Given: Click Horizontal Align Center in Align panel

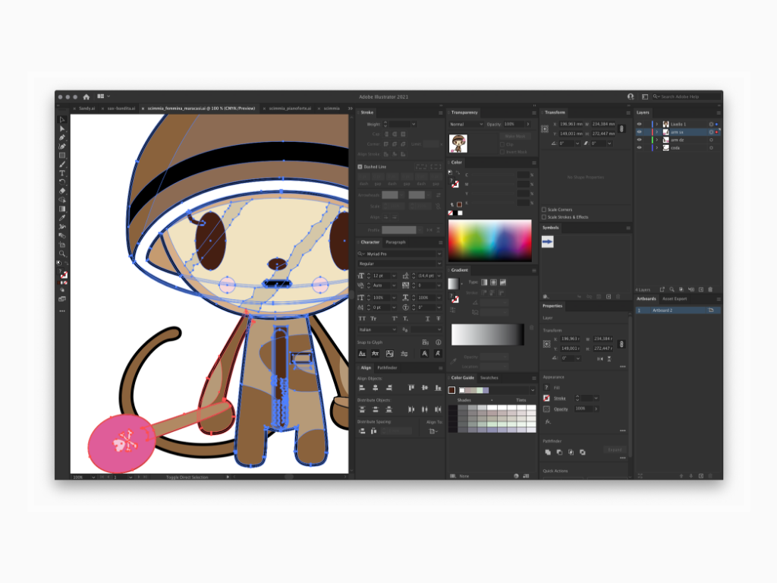Looking at the screenshot, I should pyautogui.click(x=375, y=388).
